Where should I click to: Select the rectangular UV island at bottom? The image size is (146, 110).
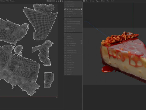click(x=49, y=80)
